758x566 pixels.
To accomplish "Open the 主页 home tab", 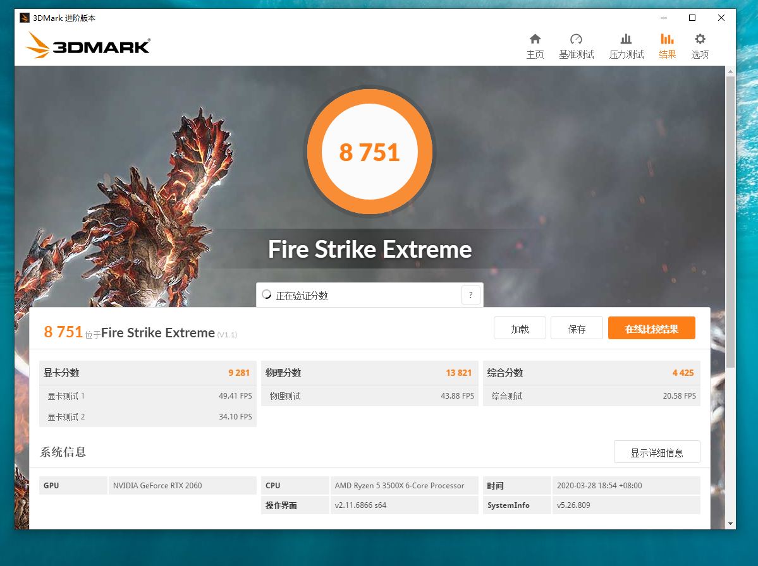I will pyautogui.click(x=535, y=46).
